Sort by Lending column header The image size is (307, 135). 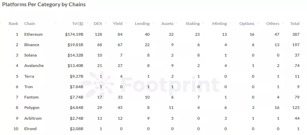(x=142, y=24)
